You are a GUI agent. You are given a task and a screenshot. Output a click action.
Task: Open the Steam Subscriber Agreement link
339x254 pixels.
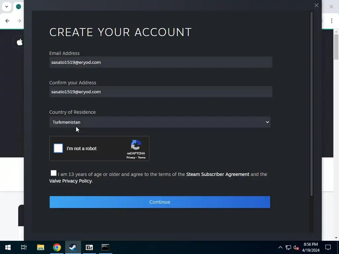pos(218,174)
